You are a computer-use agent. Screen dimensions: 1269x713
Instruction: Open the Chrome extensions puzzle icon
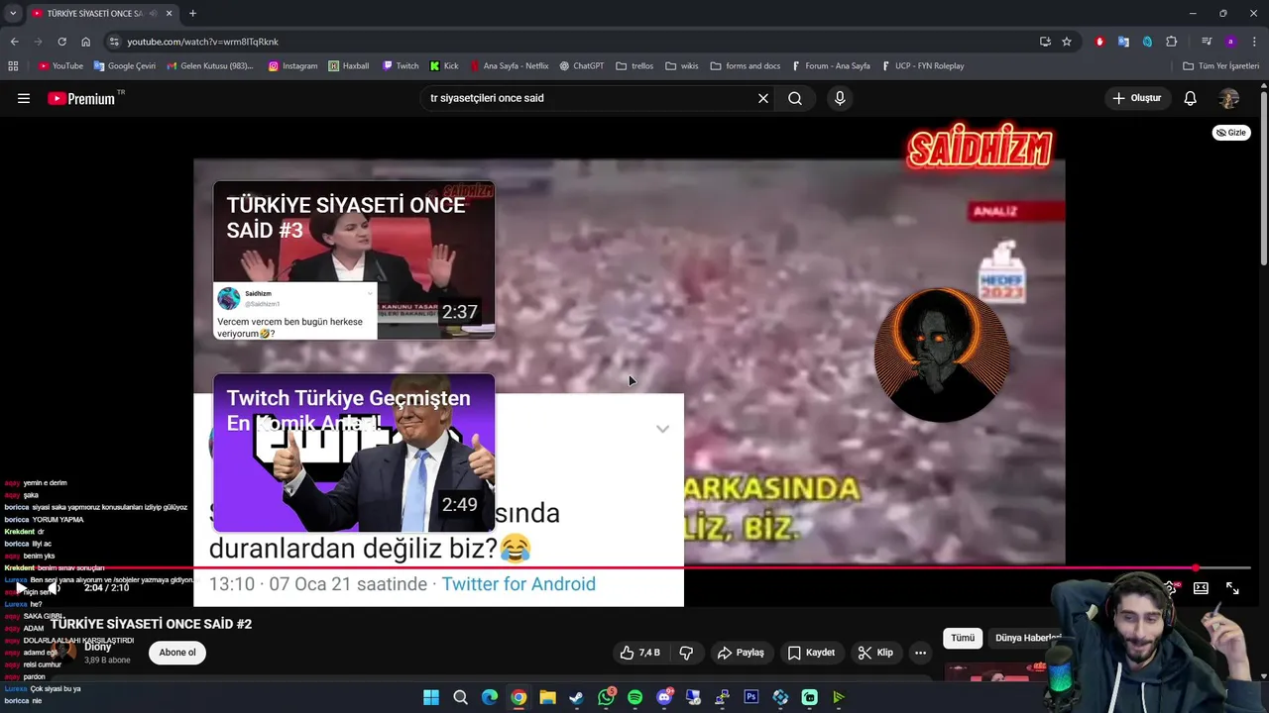[x=1172, y=42]
